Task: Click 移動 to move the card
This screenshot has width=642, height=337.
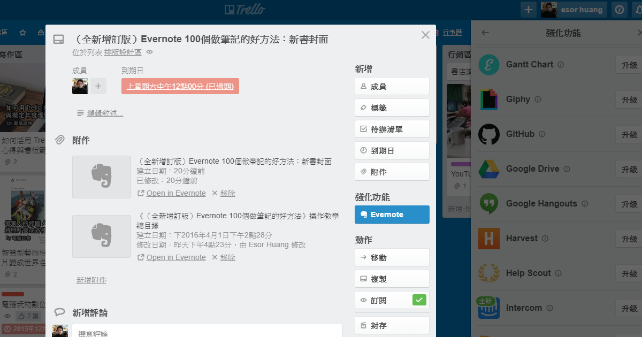Action: (x=392, y=257)
